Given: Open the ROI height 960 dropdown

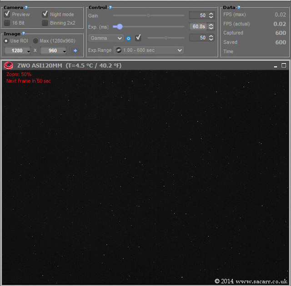Looking at the screenshot, I should [54, 50].
